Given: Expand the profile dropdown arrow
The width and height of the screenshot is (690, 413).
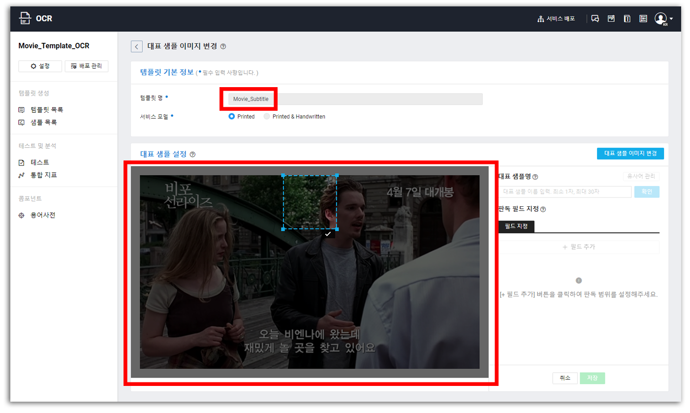Looking at the screenshot, I should [671, 19].
